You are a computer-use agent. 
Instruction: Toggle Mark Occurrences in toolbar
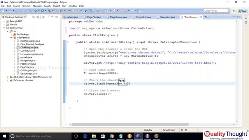pos(90,11)
